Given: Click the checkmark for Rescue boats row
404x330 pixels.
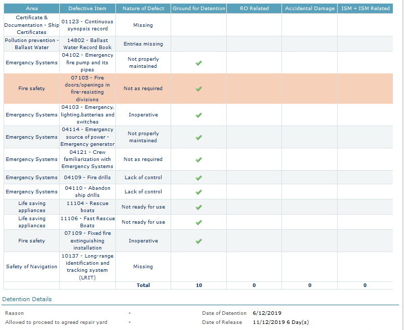Looking at the screenshot, I should pos(198,207).
